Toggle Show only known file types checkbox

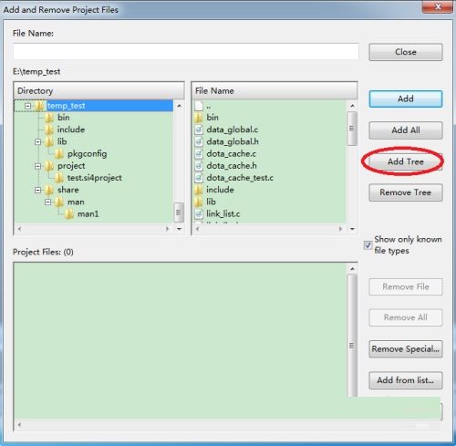click(368, 245)
